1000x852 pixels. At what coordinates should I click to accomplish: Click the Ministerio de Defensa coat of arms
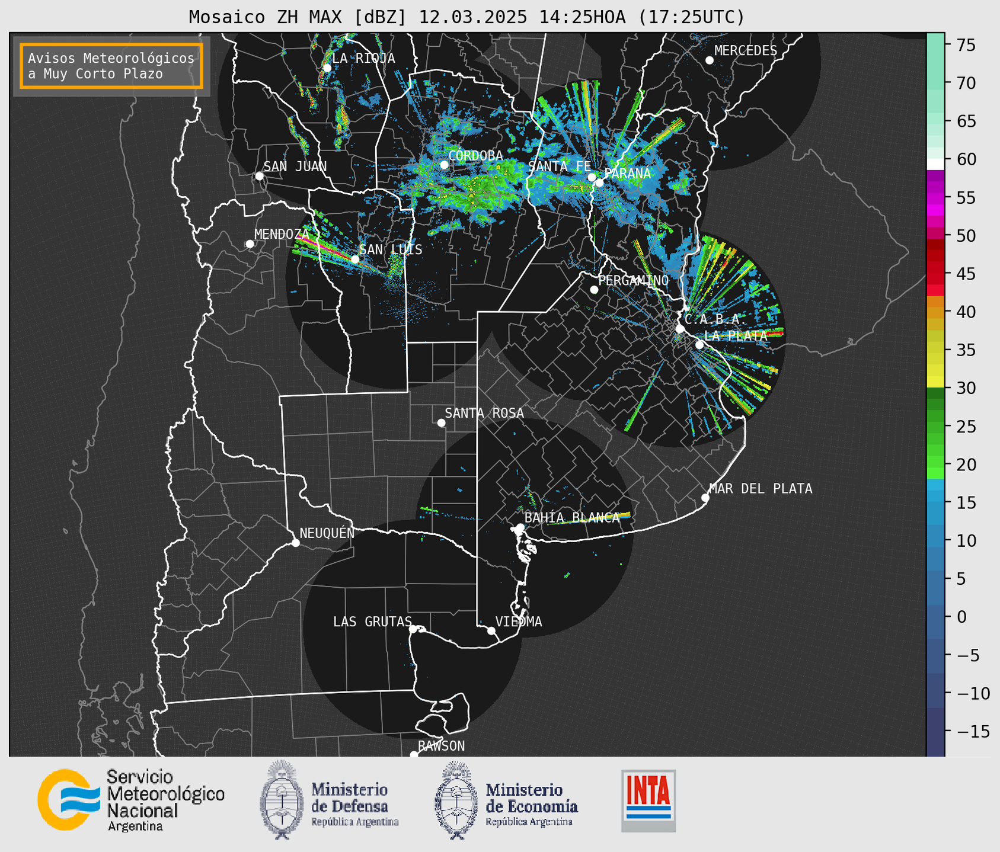(x=282, y=800)
